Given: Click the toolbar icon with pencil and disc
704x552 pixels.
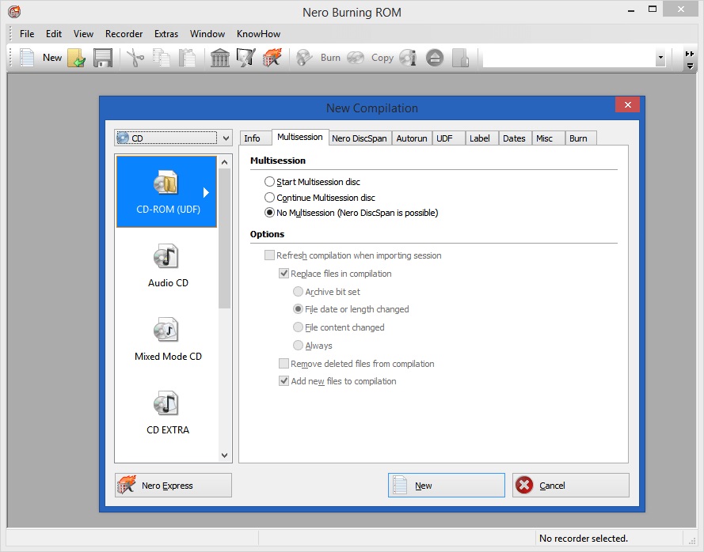Looking at the screenshot, I should tap(246, 58).
